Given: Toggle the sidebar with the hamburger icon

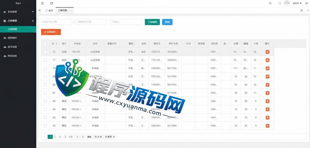Looking at the screenshot, I should click(x=42, y=3).
